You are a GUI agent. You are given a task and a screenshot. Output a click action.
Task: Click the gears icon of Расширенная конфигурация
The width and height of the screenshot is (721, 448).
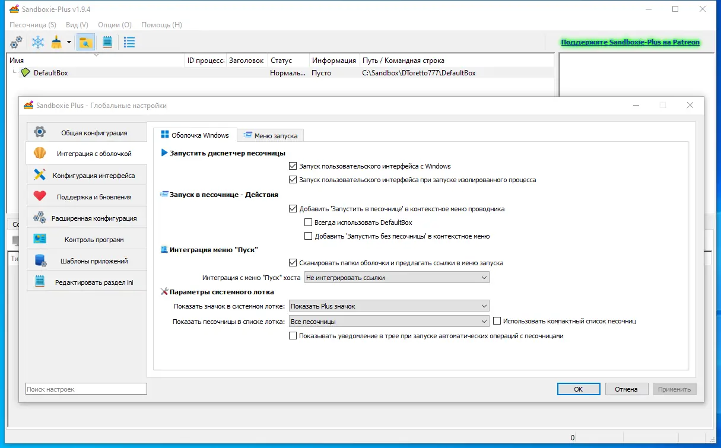[x=40, y=218]
